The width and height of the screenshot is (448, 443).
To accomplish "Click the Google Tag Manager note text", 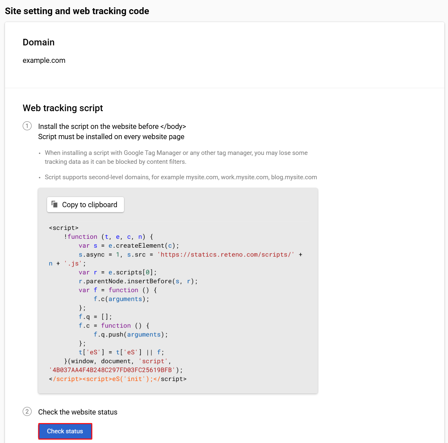I will 176,157.
